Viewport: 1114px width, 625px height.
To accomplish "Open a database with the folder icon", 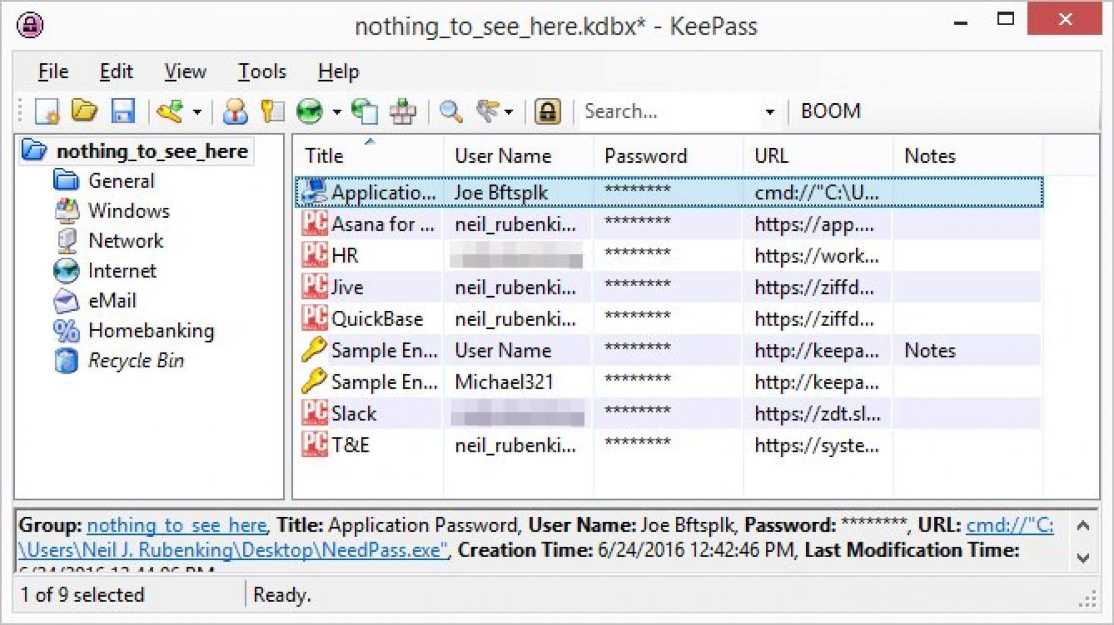I will 84,111.
